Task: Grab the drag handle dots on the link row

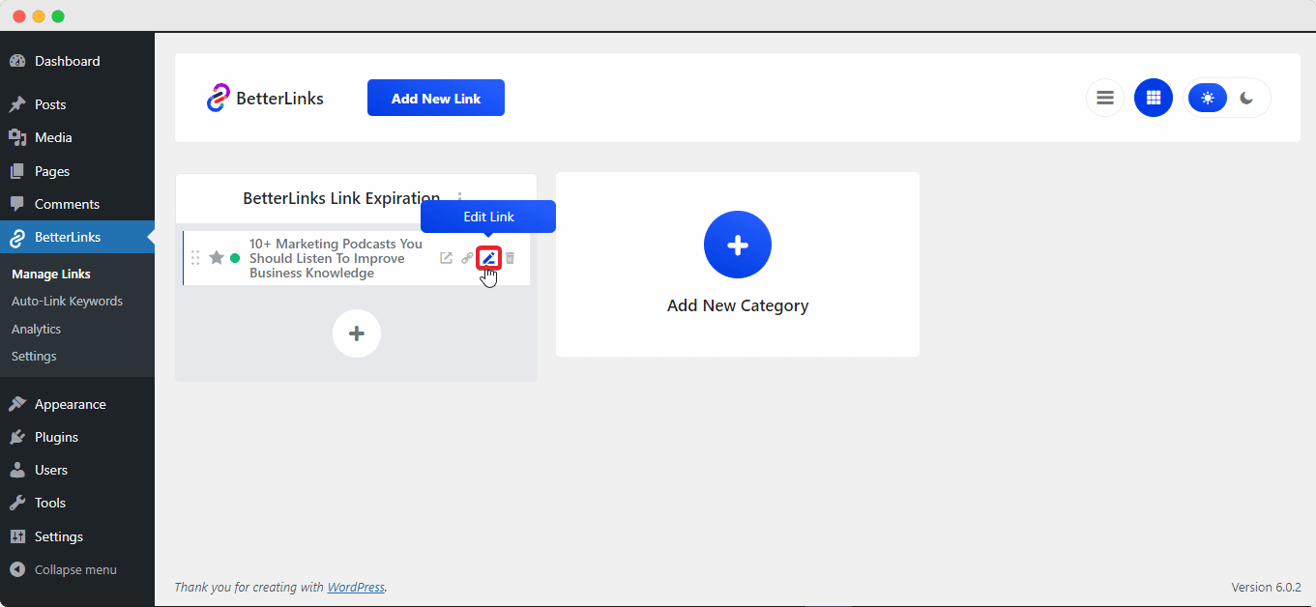Action: 194,257
